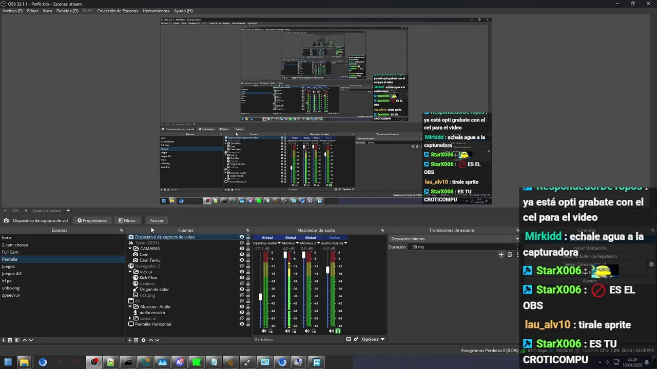Image resolution: width=657 pixels, height=369 pixels.
Task: Hide the Origen de color source
Action: click(x=242, y=289)
